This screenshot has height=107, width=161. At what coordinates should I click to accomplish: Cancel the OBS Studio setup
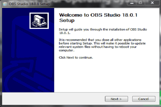pos(144,99)
